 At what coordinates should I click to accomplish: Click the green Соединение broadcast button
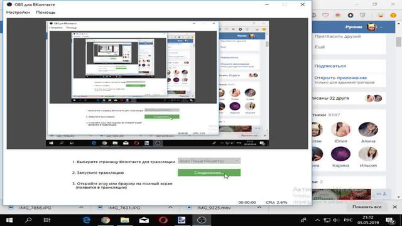pos(209,173)
